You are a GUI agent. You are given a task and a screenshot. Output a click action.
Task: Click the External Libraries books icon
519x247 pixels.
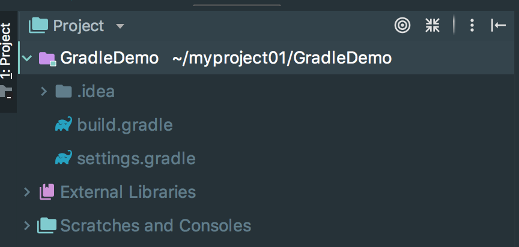click(x=47, y=192)
